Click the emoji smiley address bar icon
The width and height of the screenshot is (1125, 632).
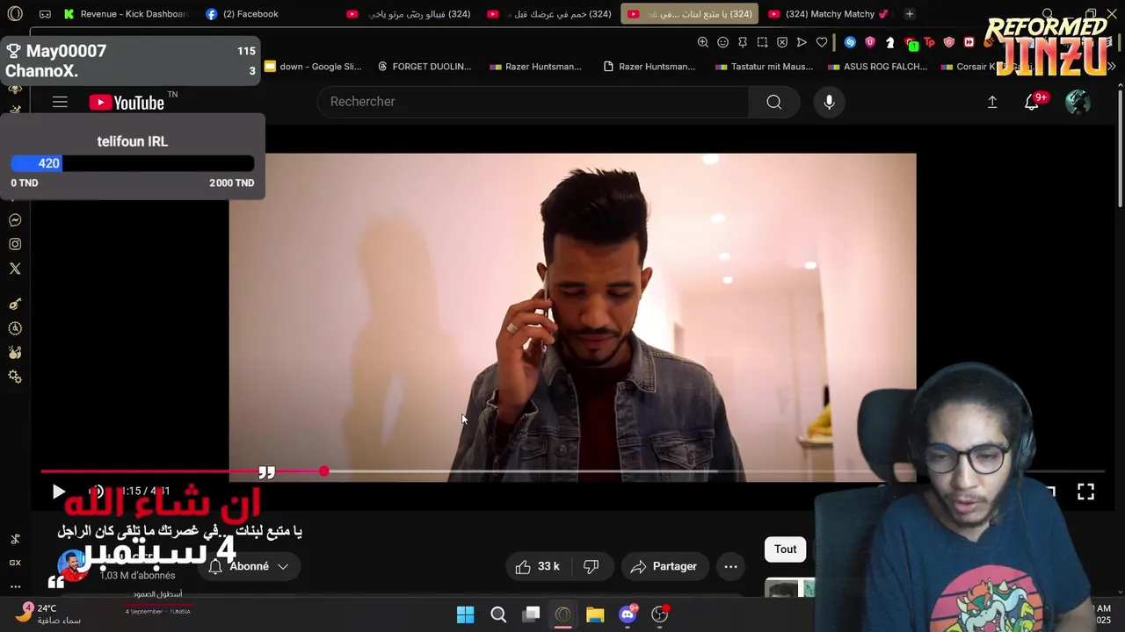(722, 42)
